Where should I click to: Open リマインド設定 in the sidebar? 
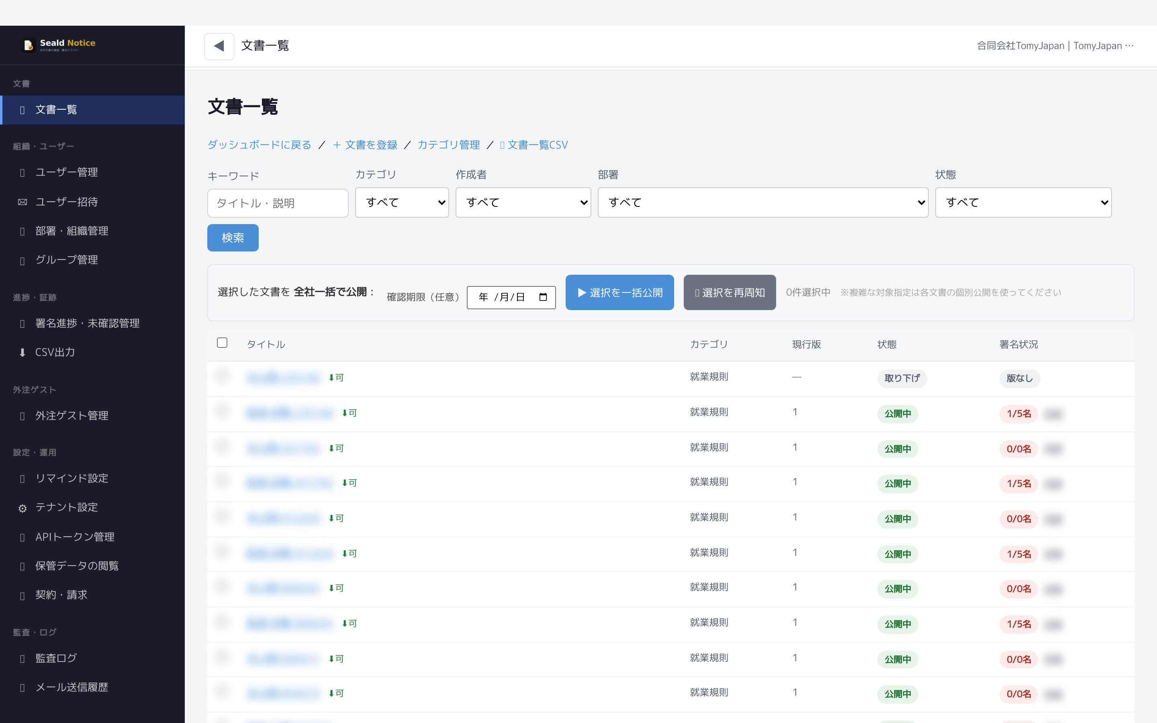(92, 478)
